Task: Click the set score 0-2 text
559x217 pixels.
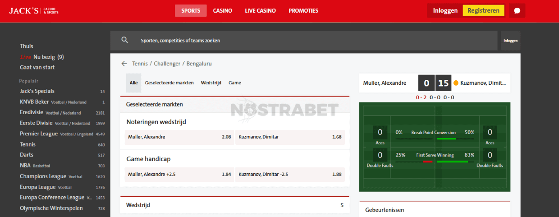Action: pyautogui.click(x=421, y=97)
